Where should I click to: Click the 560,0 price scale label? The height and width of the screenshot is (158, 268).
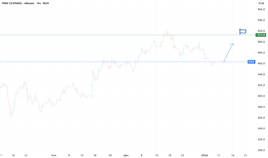[261, 9]
